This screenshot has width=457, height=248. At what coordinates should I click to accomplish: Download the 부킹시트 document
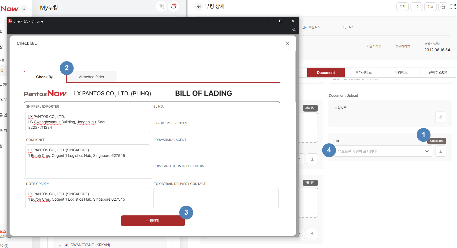tap(441, 117)
